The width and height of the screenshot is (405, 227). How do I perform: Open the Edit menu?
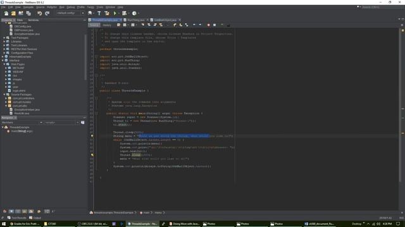[10, 7]
